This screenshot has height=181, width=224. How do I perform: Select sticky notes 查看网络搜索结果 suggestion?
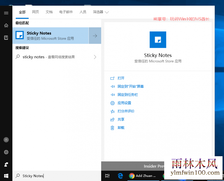pos(57,57)
